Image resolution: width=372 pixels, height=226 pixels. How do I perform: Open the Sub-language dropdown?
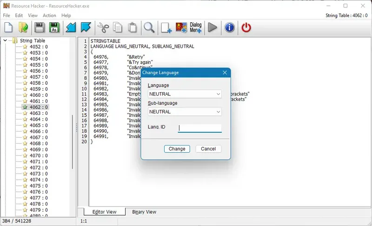click(185, 112)
